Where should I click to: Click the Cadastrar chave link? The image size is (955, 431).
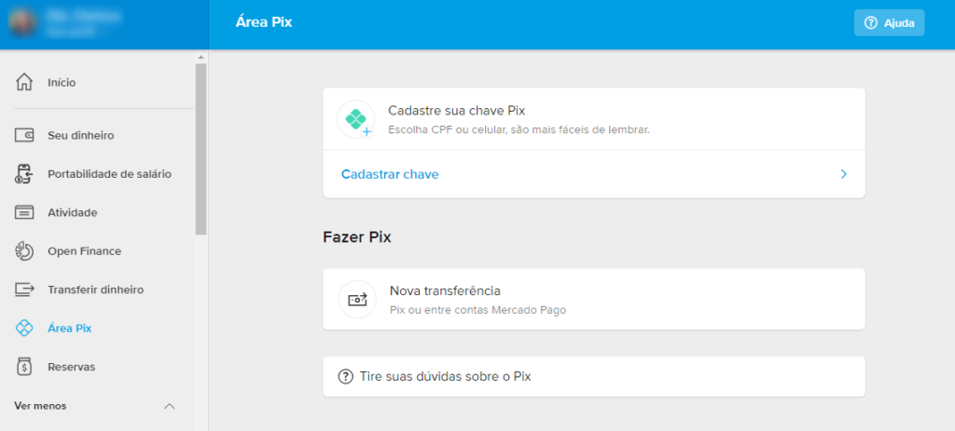[390, 174]
